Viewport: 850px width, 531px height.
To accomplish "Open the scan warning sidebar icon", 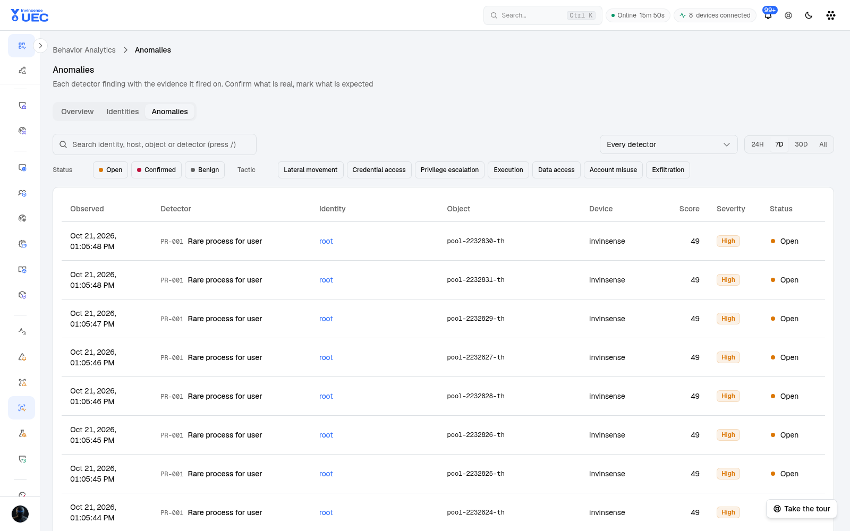I will point(22,382).
